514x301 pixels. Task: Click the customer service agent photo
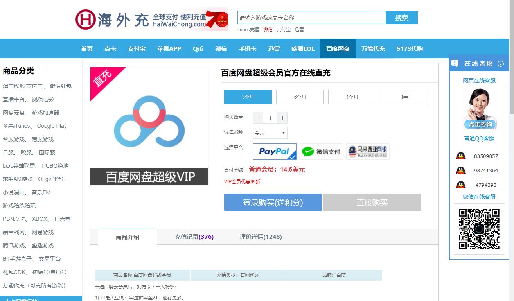point(480,109)
